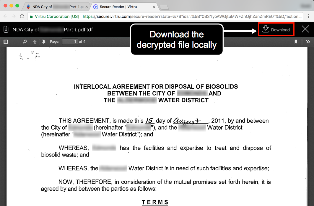Click the previous page up arrow
Viewport: 314px width, 206px height.
(x=35, y=42)
